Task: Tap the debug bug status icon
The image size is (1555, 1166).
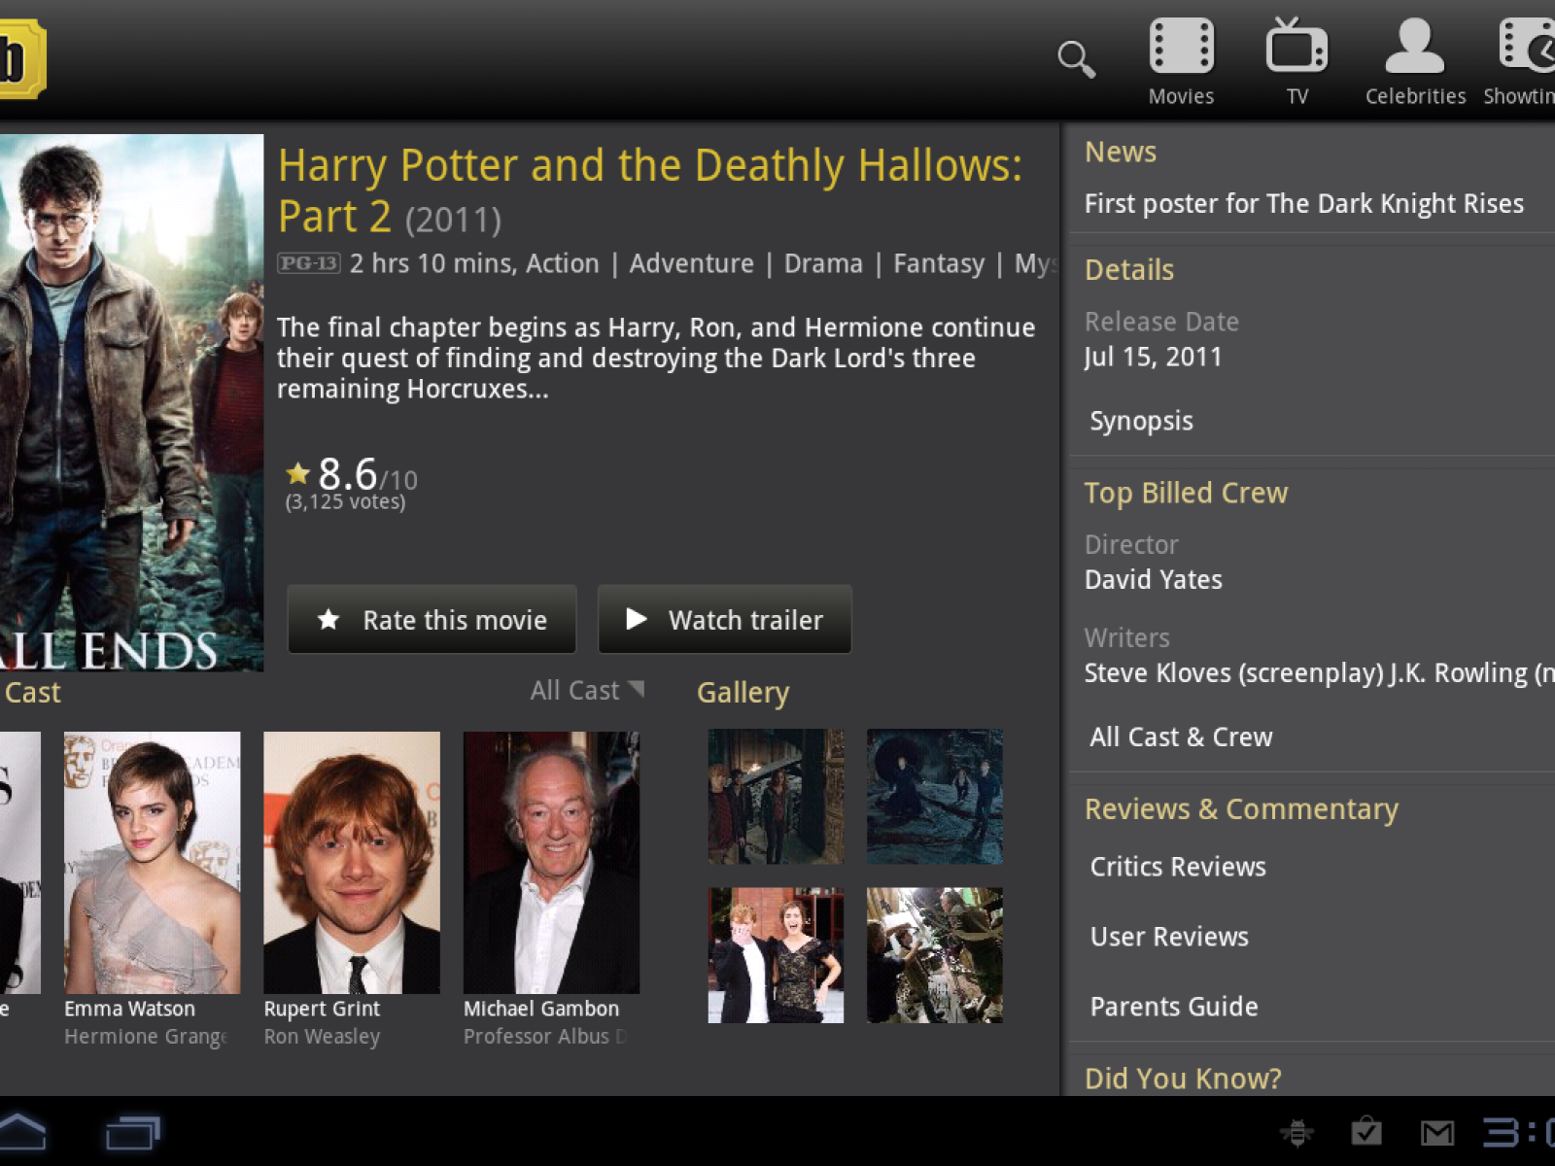Action: pos(1296,1132)
